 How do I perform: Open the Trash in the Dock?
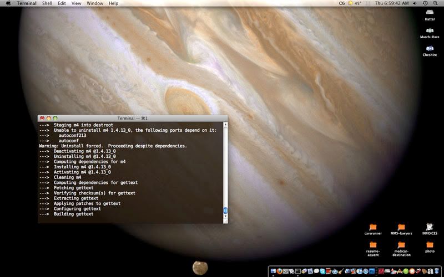click(437, 271)
